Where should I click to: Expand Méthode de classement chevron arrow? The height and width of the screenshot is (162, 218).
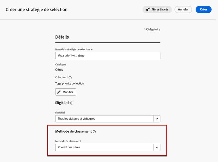(x=157, y=147)
